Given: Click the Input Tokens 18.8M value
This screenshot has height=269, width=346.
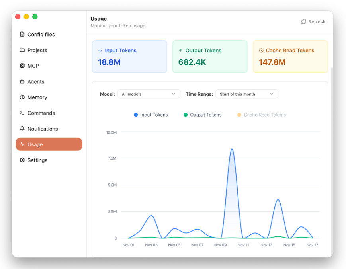Looking at the screenshot, I should coord(109,62).
